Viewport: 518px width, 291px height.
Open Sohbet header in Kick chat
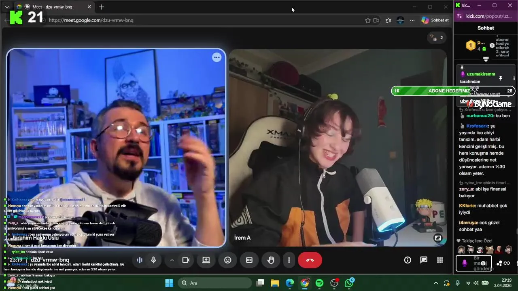click(486, 28)
